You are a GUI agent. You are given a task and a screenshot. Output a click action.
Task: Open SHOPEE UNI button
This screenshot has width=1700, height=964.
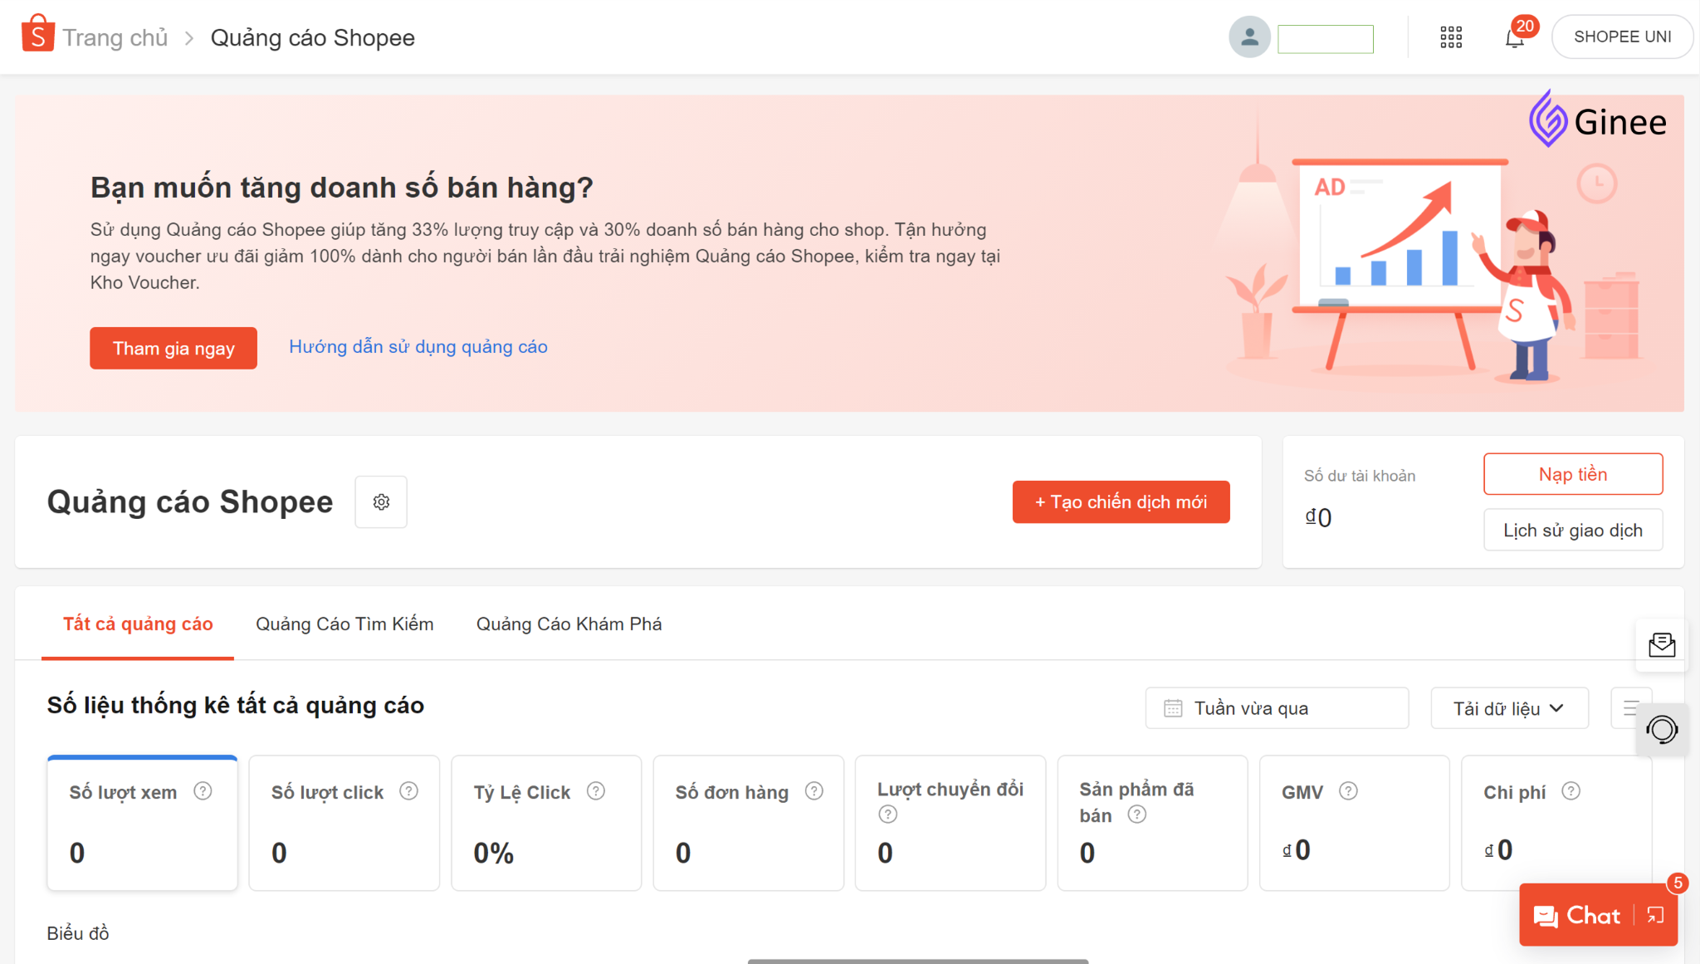click(x=1622, y=37)
